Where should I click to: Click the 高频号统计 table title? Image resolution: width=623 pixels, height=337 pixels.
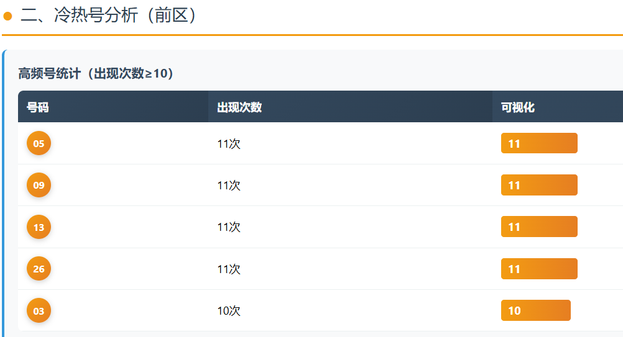(x=96, y=74)
